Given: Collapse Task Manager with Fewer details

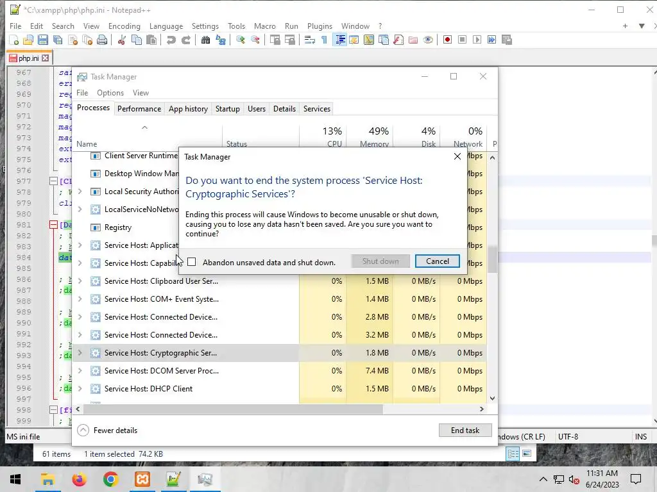Looking at the screenshot, I should [x=108, y=430].
